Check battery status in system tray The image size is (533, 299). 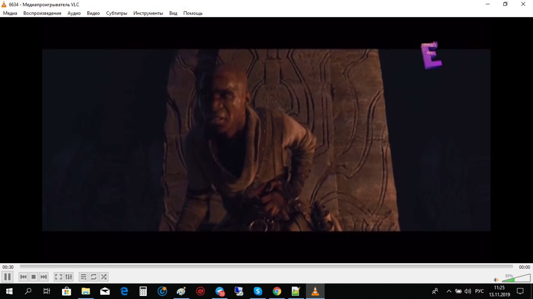(458, 291)
